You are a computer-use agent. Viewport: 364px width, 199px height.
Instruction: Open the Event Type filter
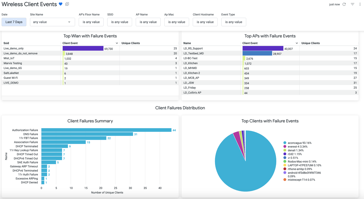tap(234, 22)
